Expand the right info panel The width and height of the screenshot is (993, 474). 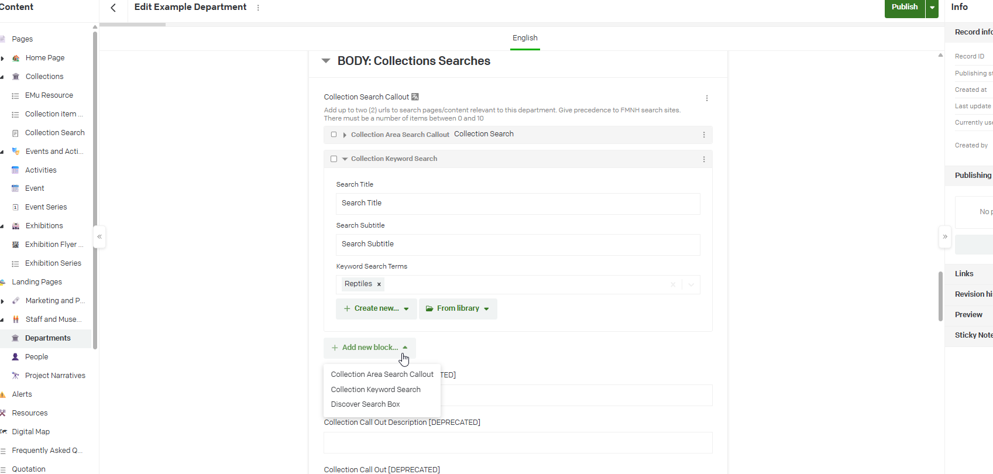[945, 236]
